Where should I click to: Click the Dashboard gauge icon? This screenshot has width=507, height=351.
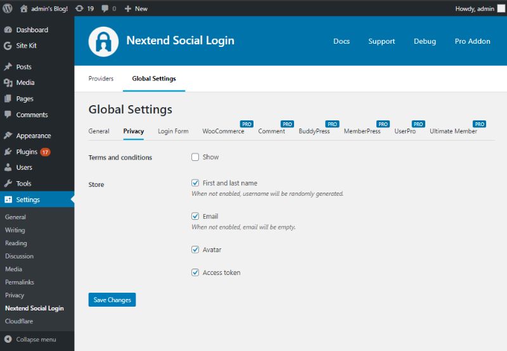[8, 30]
